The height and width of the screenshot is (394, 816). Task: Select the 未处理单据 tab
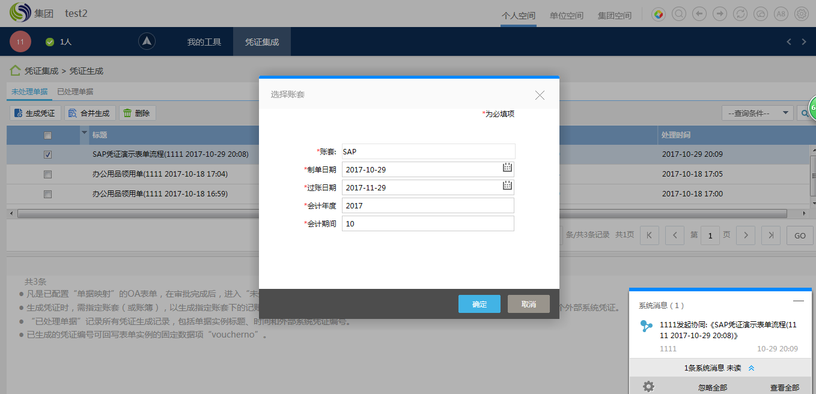29,92
